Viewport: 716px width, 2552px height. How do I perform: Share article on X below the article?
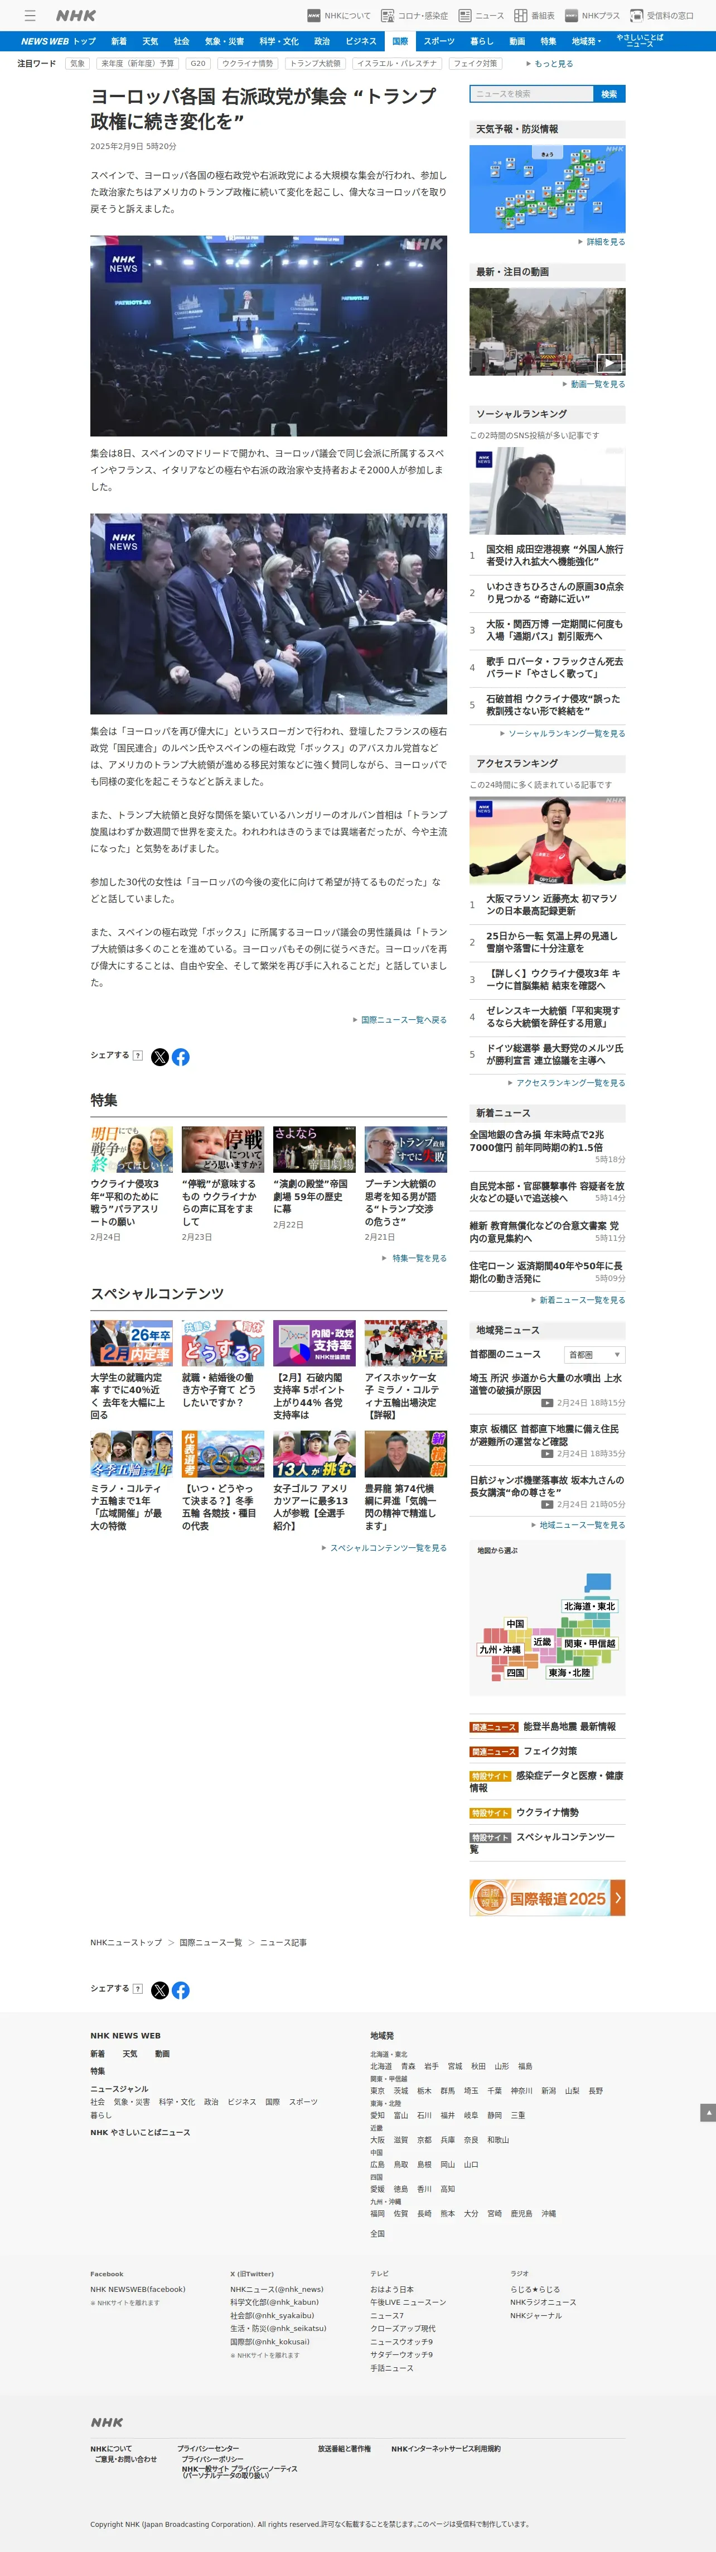click(x=159, y=1057)
